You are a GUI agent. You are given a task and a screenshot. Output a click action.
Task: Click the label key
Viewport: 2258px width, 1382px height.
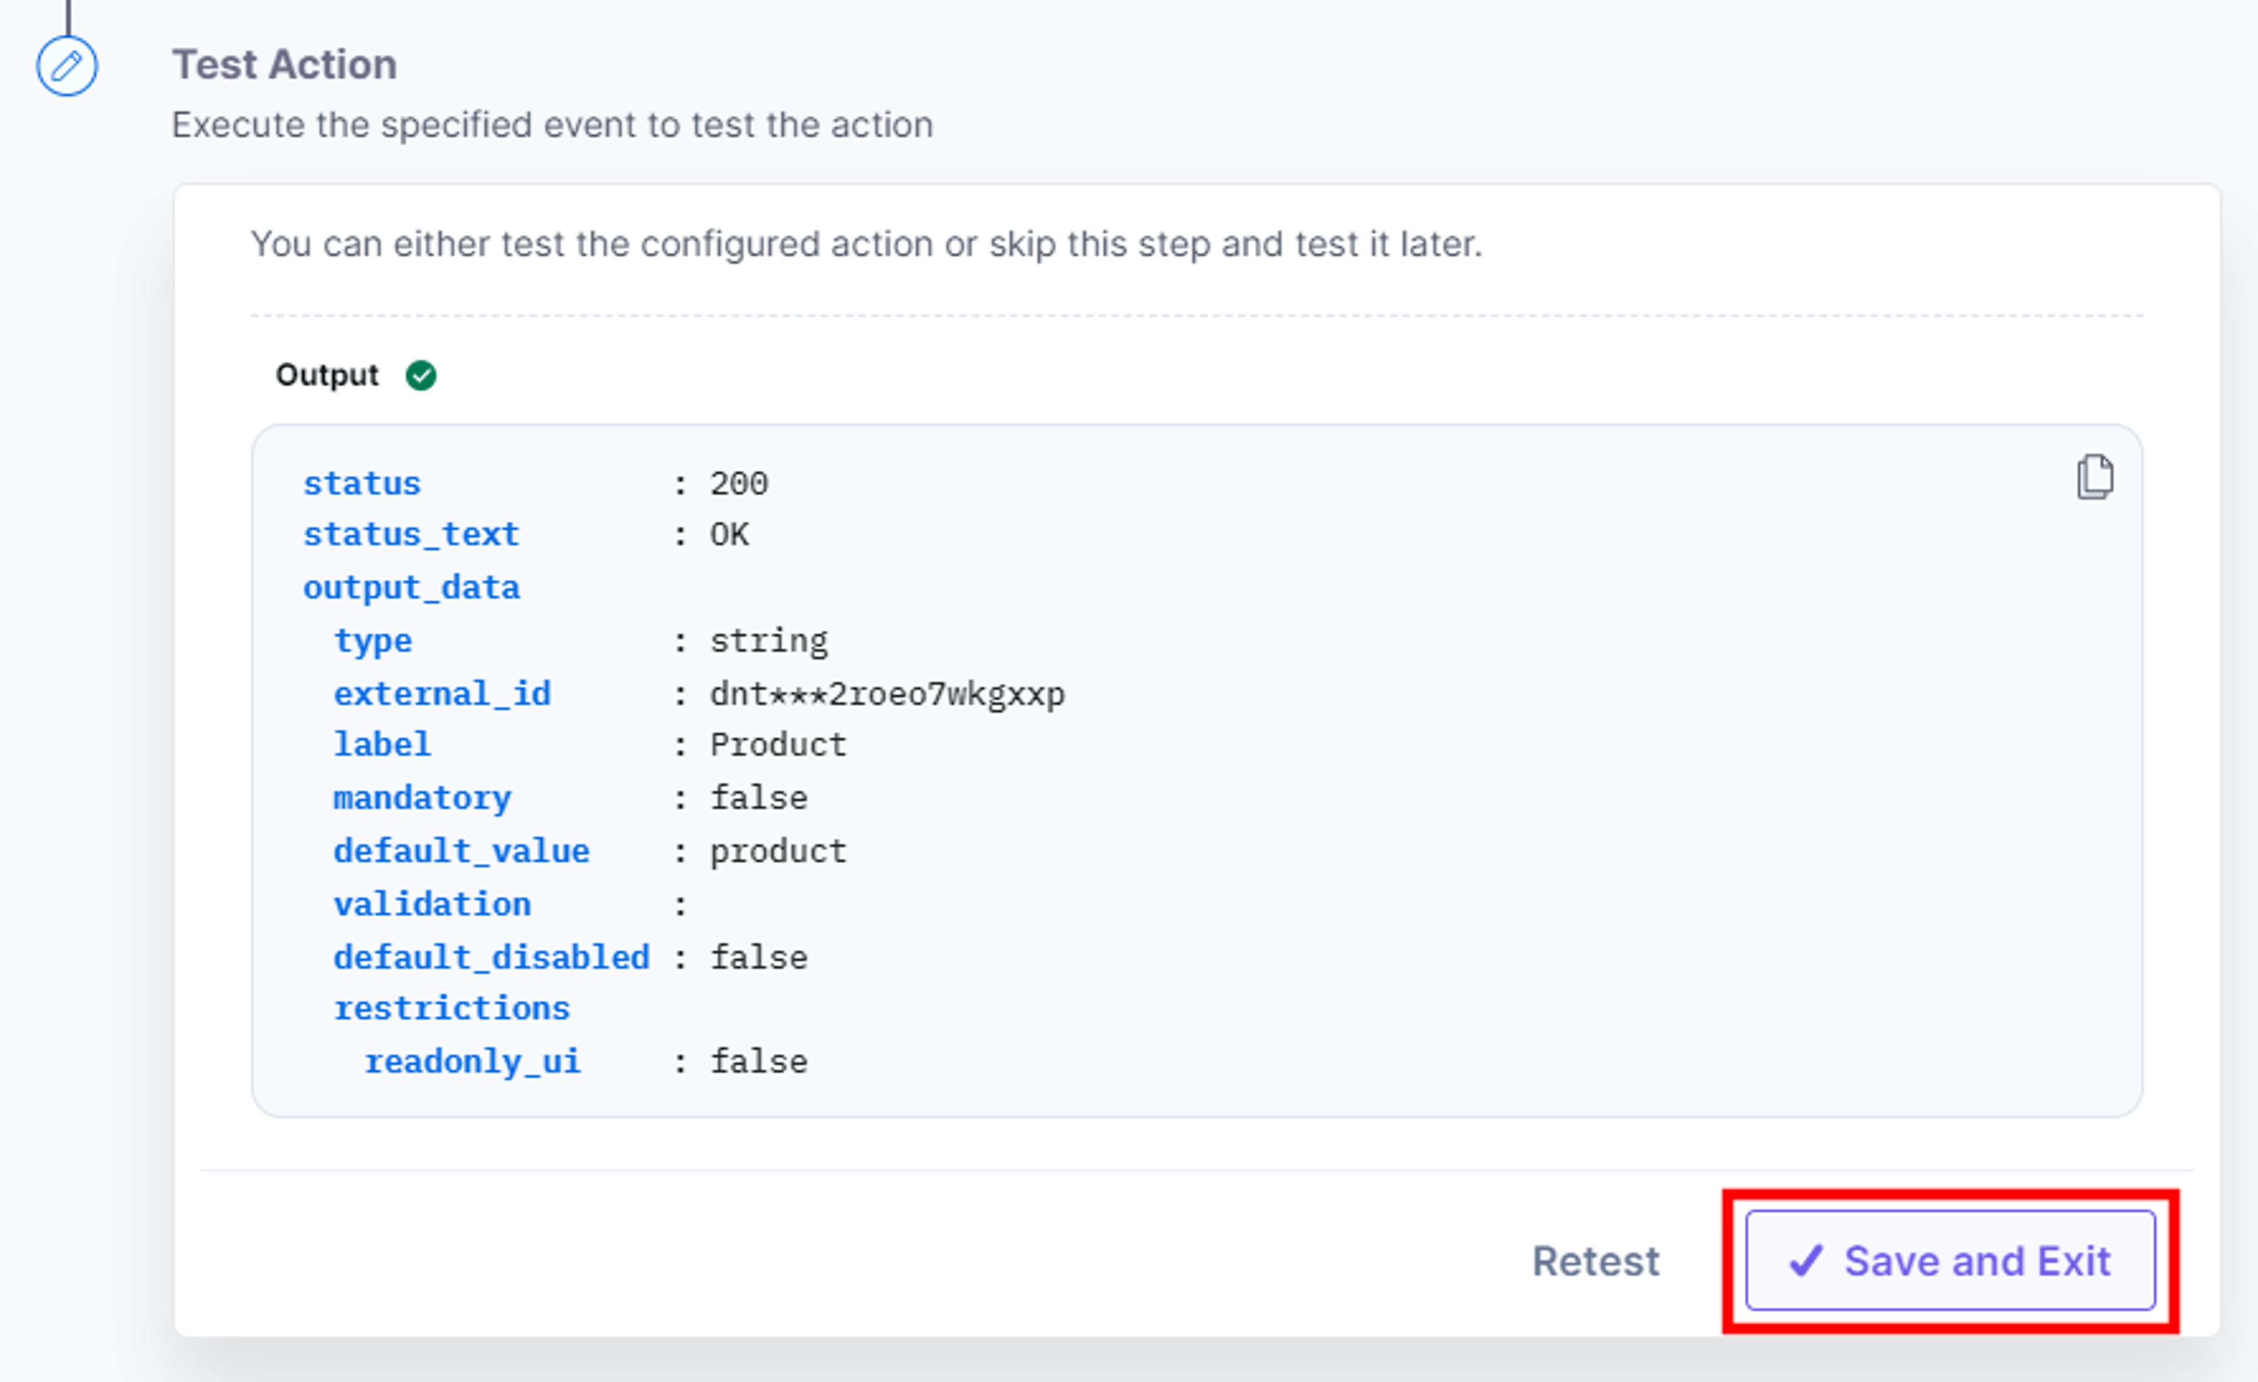pos(382,744)
